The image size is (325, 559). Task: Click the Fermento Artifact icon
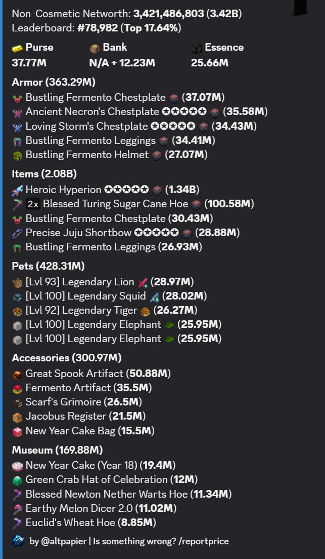[x=18, y=388]
